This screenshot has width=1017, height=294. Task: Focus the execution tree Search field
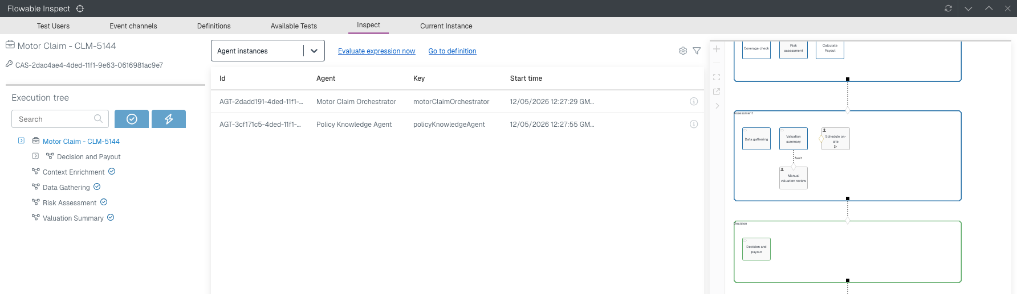click(60, 119)
